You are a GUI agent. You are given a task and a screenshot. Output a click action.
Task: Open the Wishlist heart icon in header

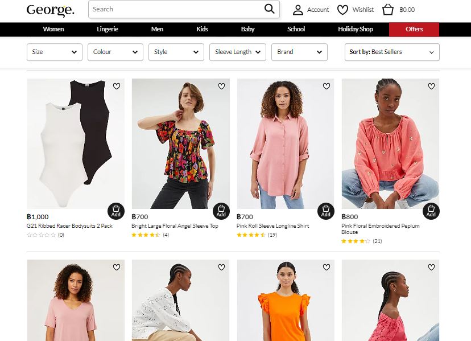pos(342,10)
